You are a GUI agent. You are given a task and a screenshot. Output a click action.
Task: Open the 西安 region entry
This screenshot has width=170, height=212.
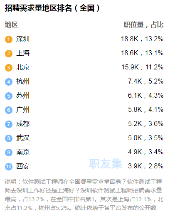point(23,166)
